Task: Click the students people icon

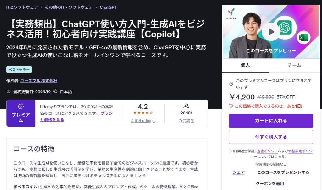Action: (x=186, y=106)
